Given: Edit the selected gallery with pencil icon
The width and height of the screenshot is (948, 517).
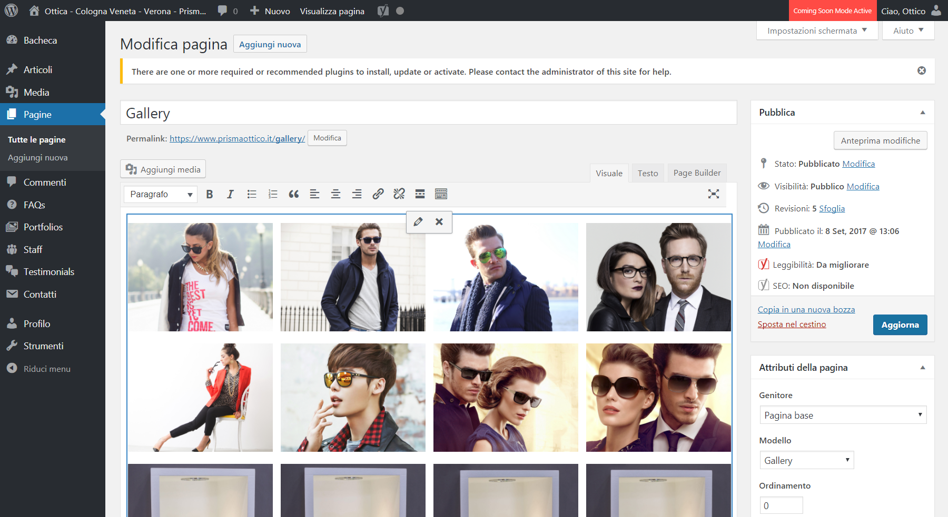Looking at the screenshot, I should (418, 222).
